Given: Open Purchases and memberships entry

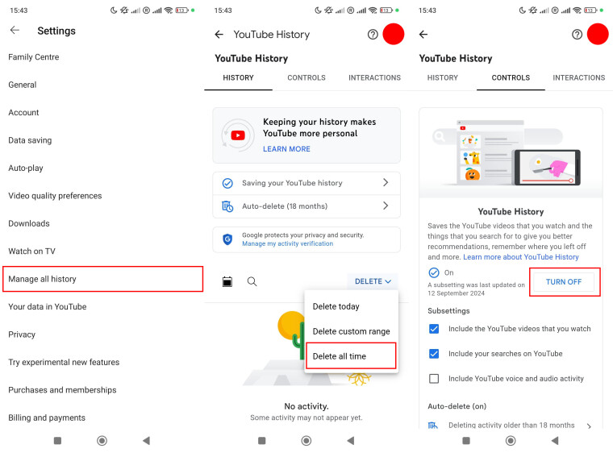Looking at the screenshot, I should pyautogui.click(x=102, y=390).
